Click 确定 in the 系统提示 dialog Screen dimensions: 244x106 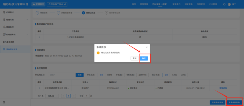[x=144, y=58]
